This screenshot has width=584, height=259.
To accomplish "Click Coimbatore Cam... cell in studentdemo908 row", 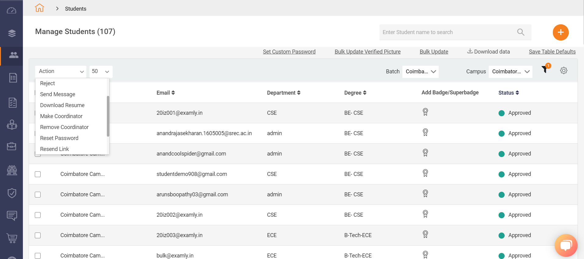I will click(82, 174).
